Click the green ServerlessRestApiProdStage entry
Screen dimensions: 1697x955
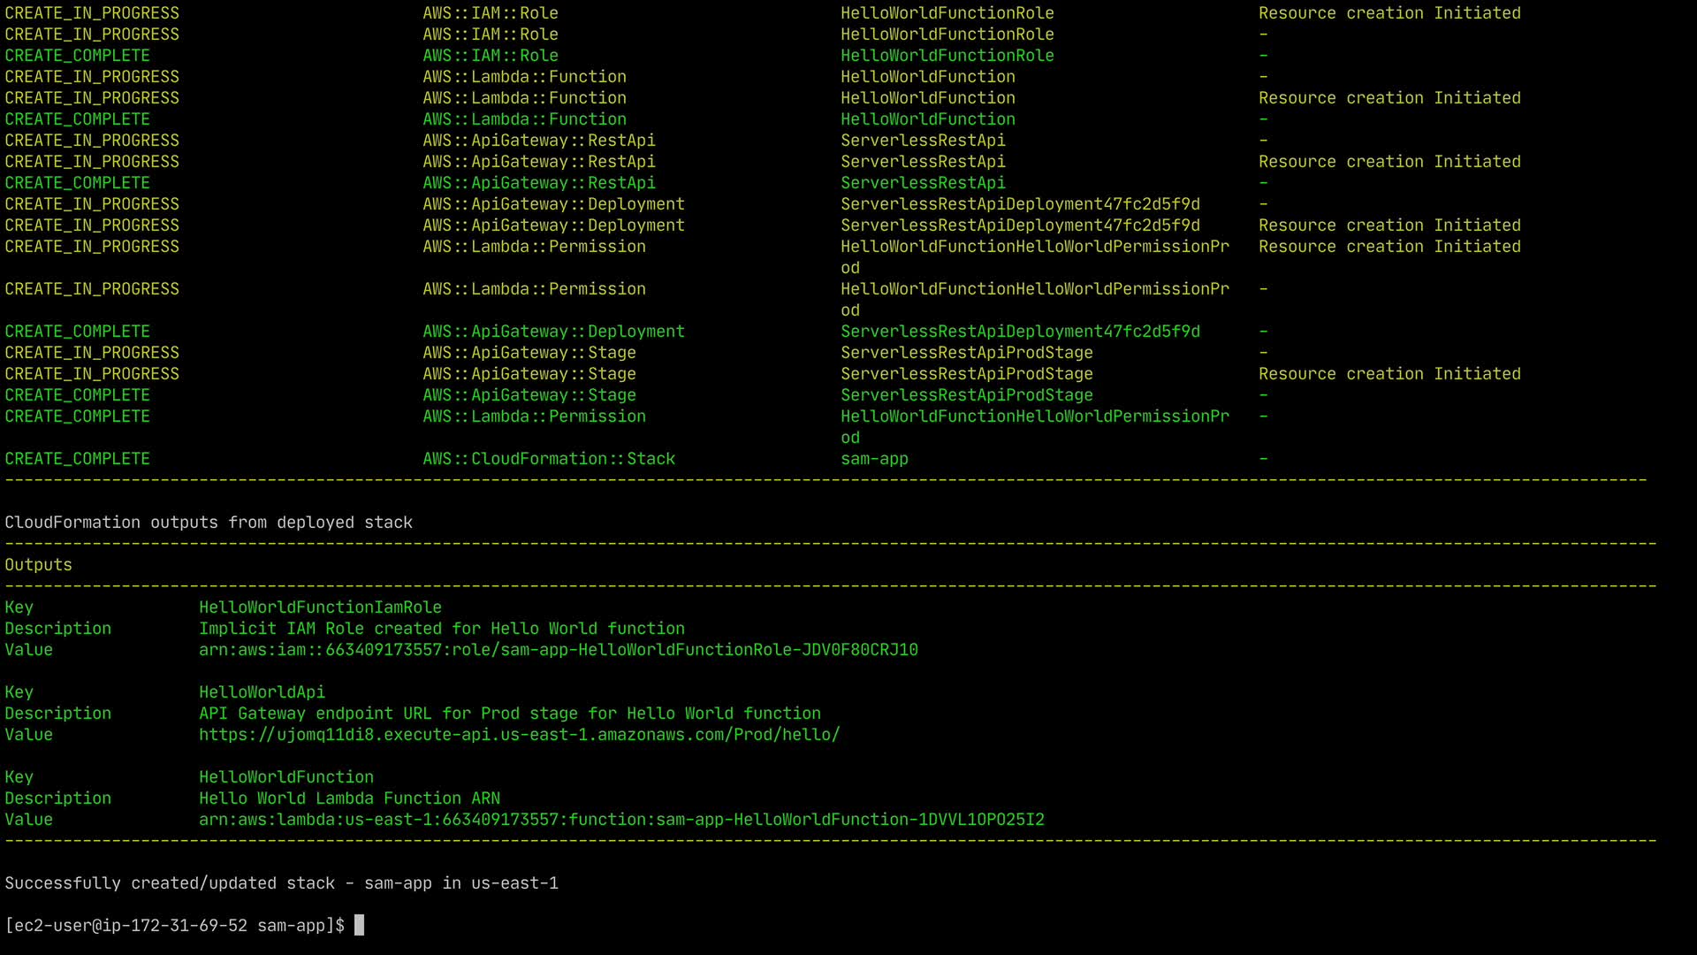point(966,395)
